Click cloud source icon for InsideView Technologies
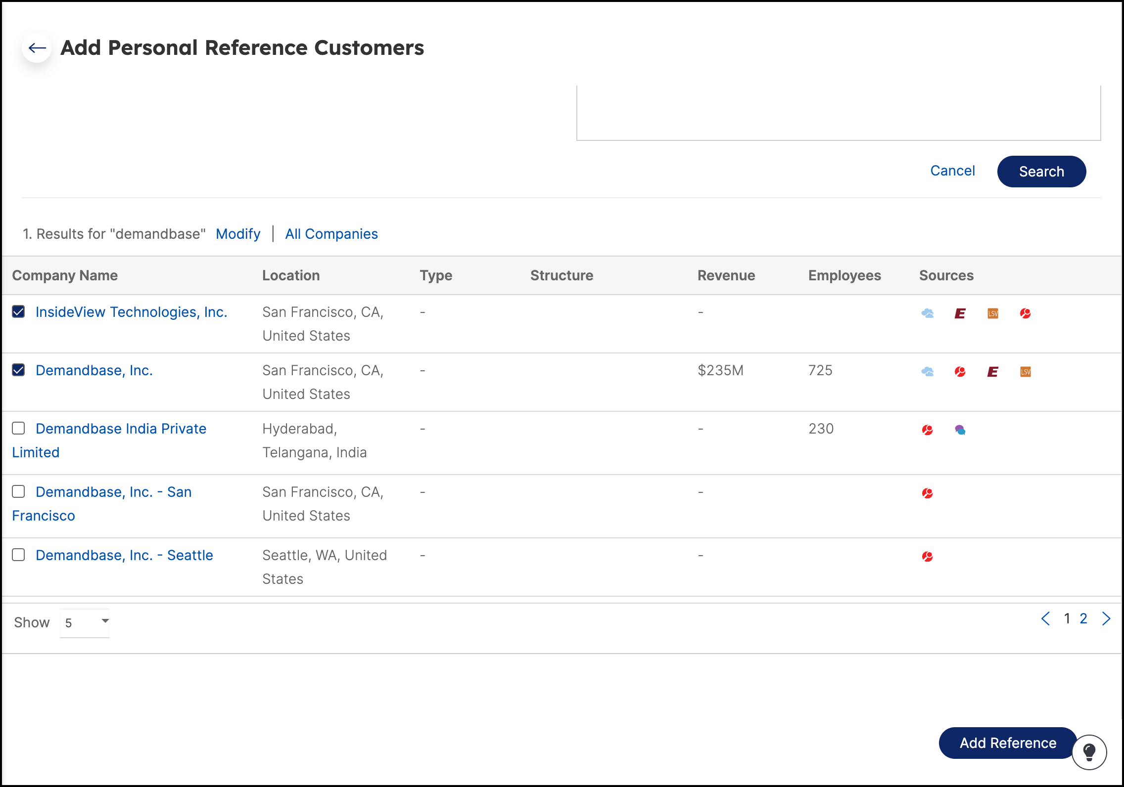This screenshot has height=787, width=1124. coord(928,313)
